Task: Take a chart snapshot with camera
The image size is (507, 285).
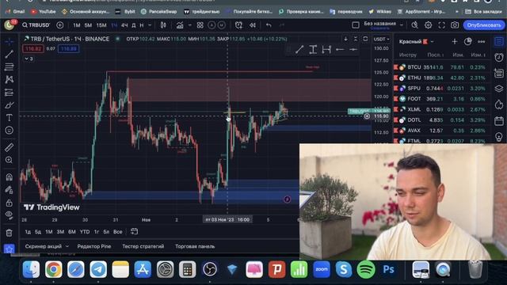Action: (x=455, y=25)
